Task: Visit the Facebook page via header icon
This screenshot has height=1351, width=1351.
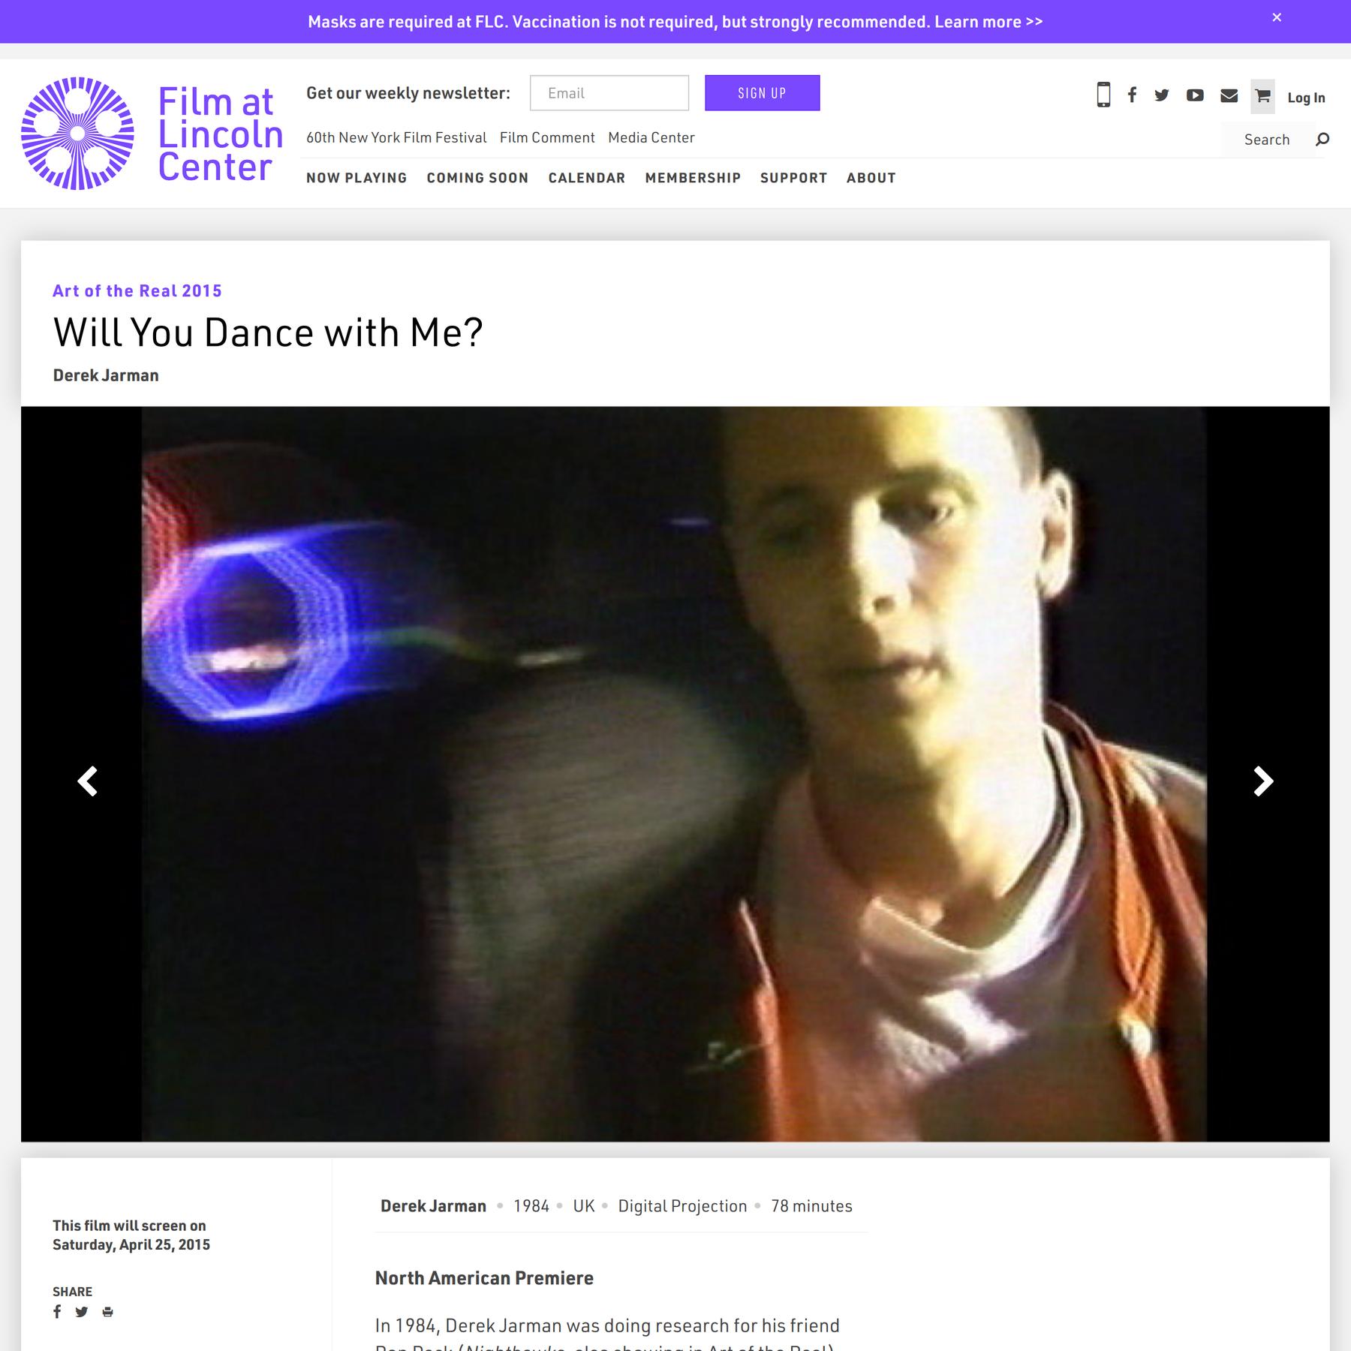Action: tap(1132, 95)
